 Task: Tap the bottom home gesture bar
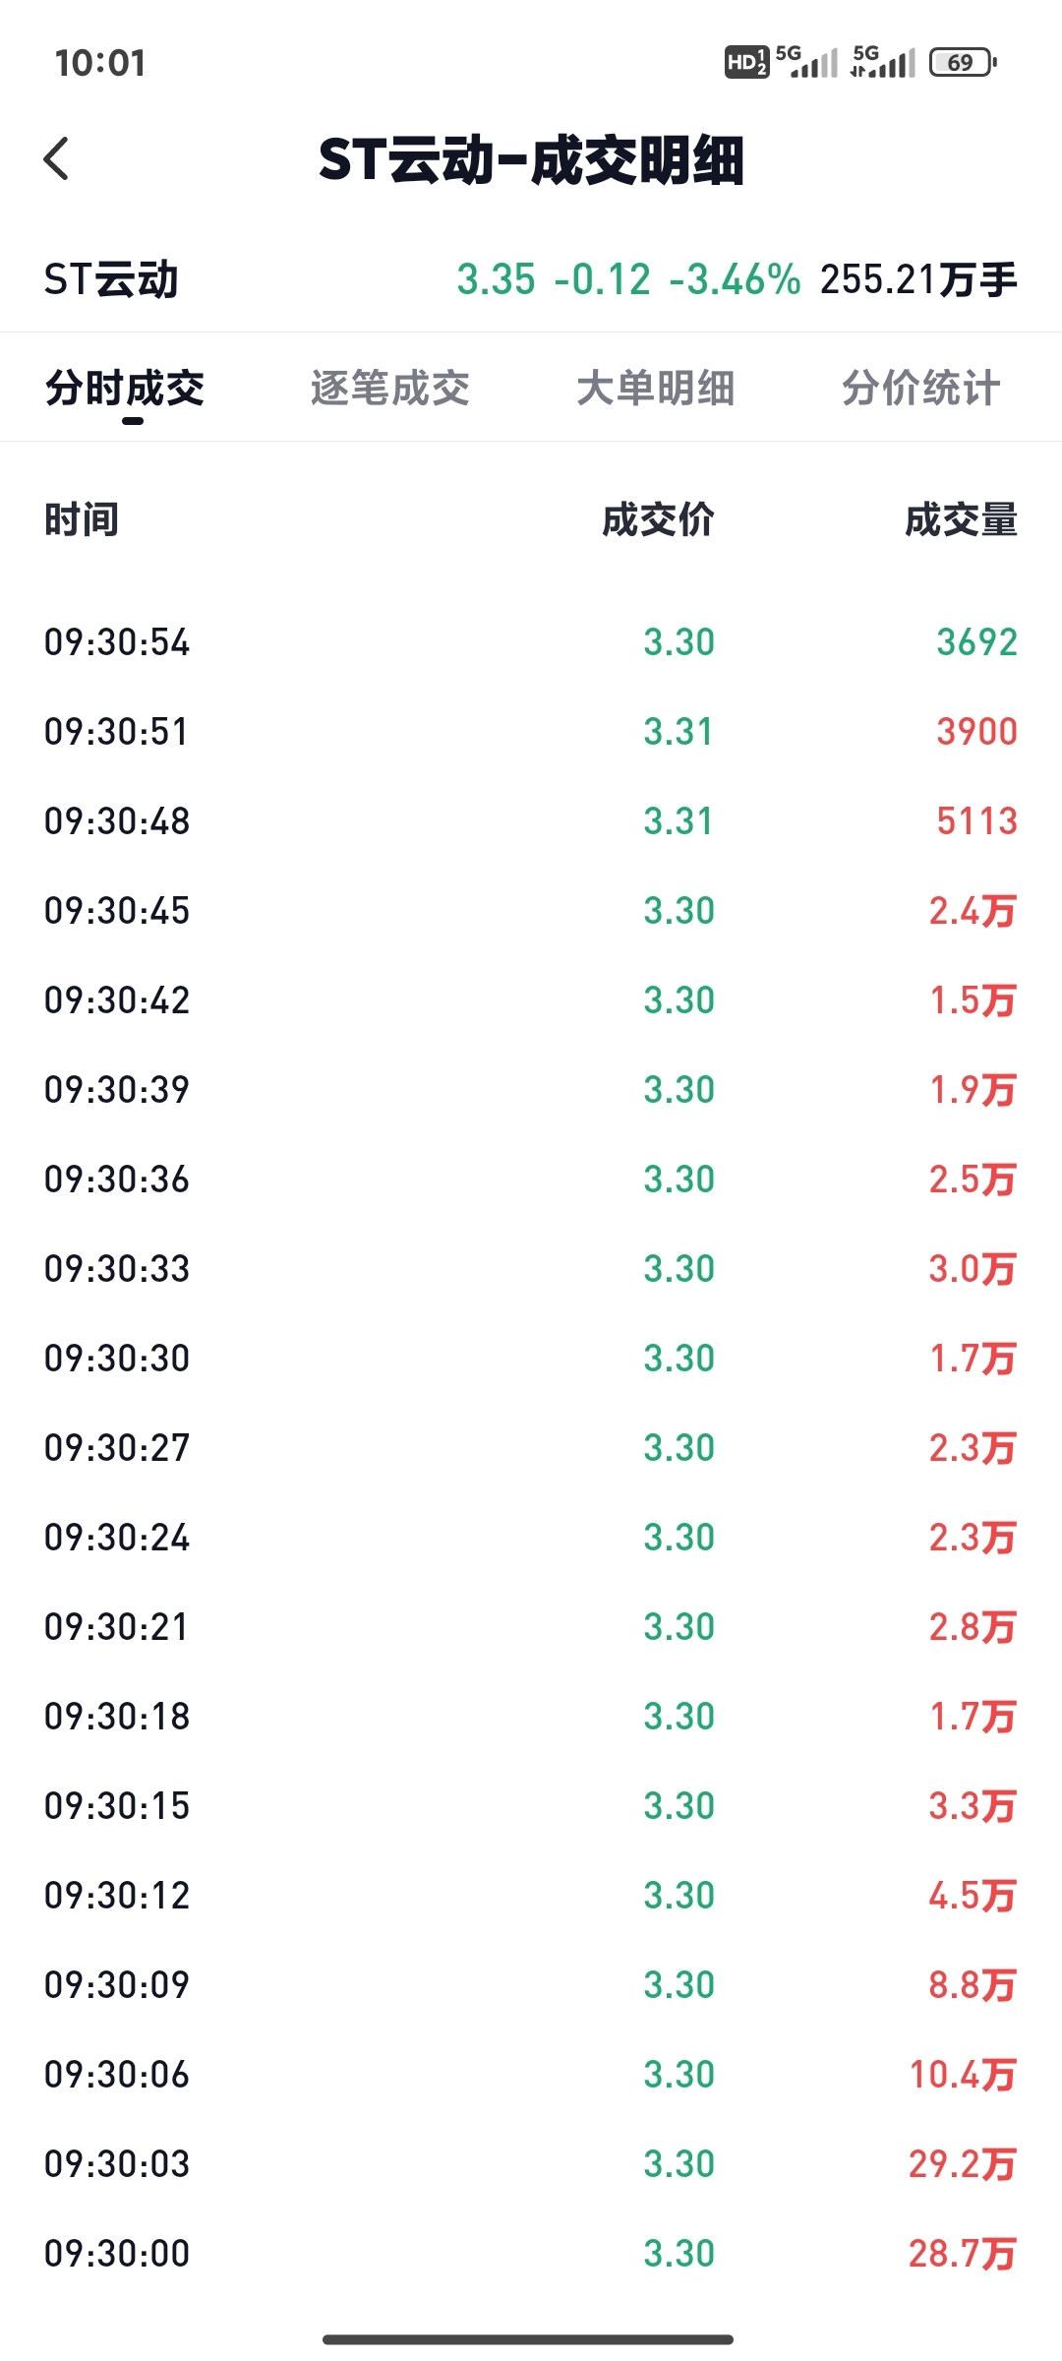528,2339
